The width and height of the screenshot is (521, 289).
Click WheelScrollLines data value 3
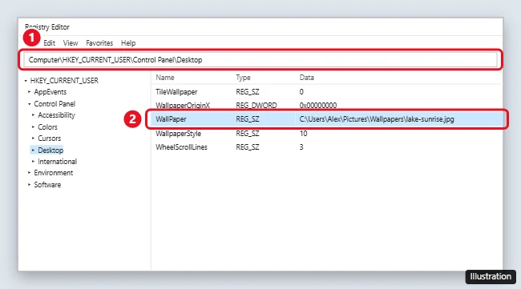coord(301,147)
